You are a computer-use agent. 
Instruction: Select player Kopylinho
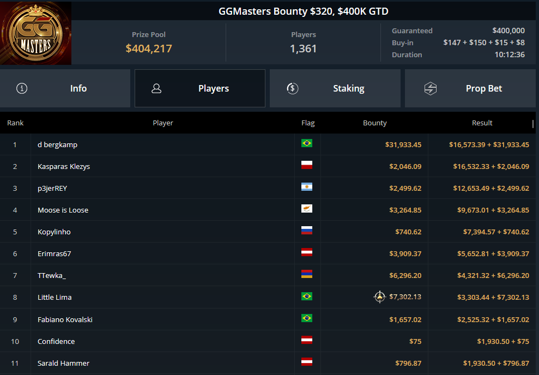coord(54,232)
